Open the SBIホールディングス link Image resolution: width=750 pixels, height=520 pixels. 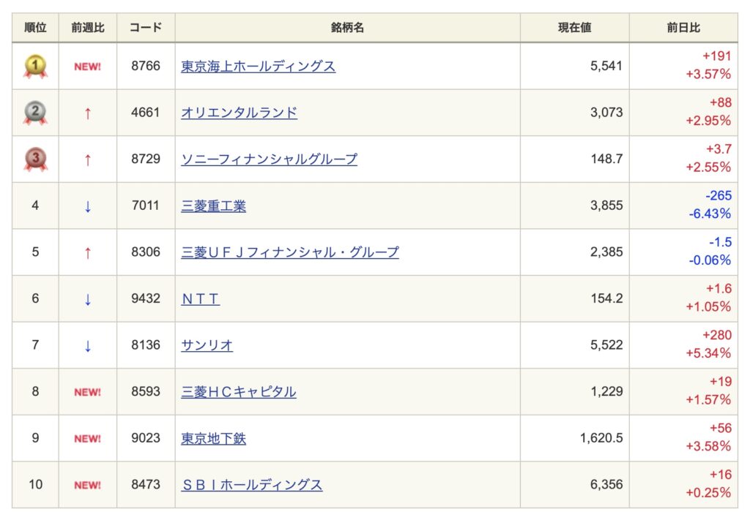coord(251,485)
